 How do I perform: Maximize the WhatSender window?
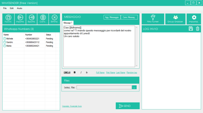tap(193, 3)
